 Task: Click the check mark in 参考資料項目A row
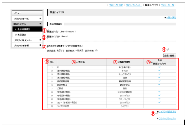(159, 92)
